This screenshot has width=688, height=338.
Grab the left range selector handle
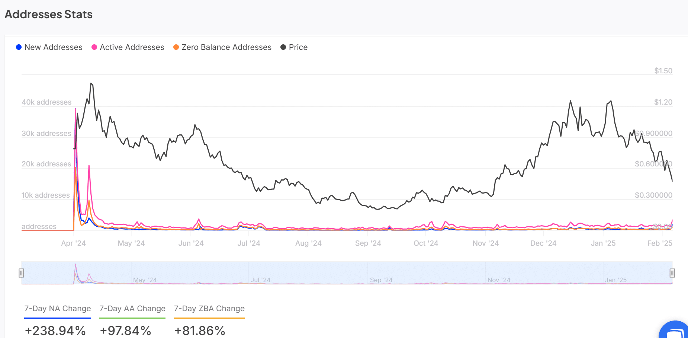pyautogui.click(x=22, y=273)
